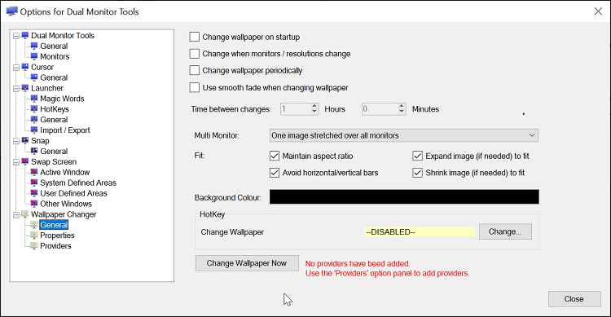This screenshot has width=611, height=317.
Task: Pick a new black Background Colour swatch
Action: click(x=404, y=197)
